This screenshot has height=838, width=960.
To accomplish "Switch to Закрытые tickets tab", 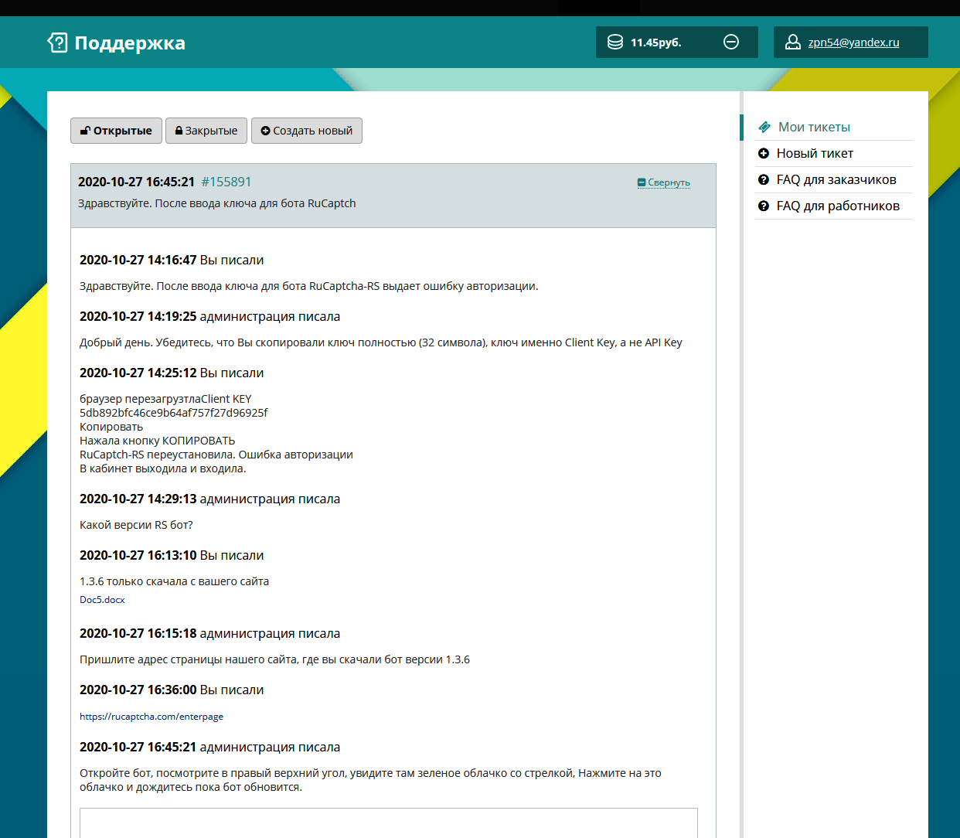I will pos(206,131).
